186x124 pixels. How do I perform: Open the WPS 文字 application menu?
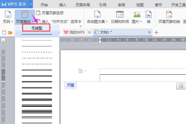click(x=15, y=4)
